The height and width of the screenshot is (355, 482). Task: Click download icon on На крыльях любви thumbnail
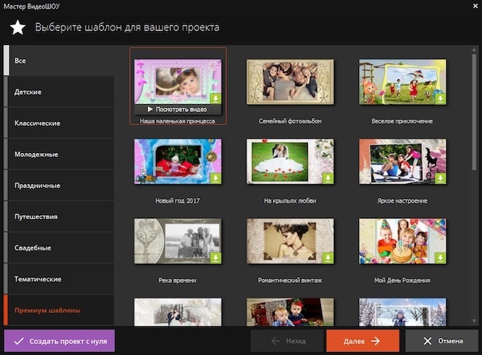tap(328, 179)
